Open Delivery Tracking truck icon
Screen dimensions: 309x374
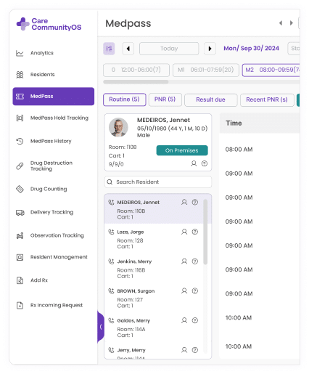(20, 213)
